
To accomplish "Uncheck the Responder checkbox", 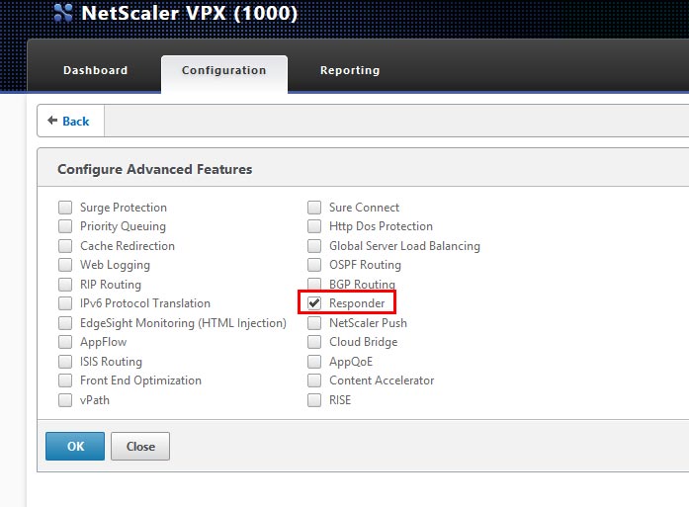I will pyautogui.click(x=314, y=303).
